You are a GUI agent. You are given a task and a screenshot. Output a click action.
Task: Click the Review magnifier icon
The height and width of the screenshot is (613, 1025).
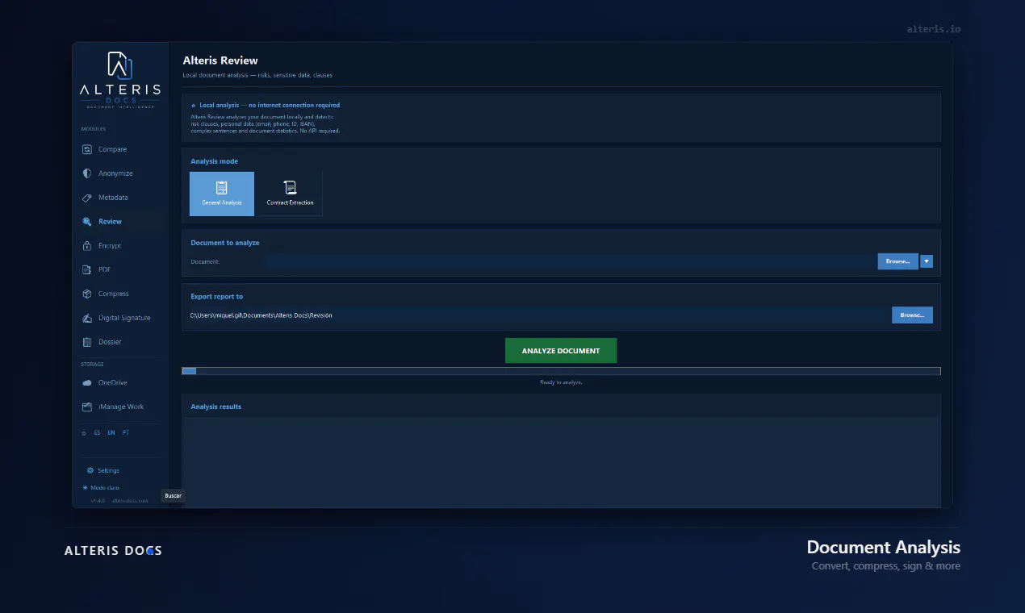pos(87,222)
